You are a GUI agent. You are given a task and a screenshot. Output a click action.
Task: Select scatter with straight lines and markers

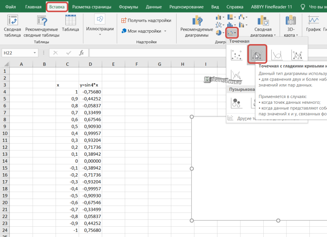pyautogui.click(x=298, y=55)
